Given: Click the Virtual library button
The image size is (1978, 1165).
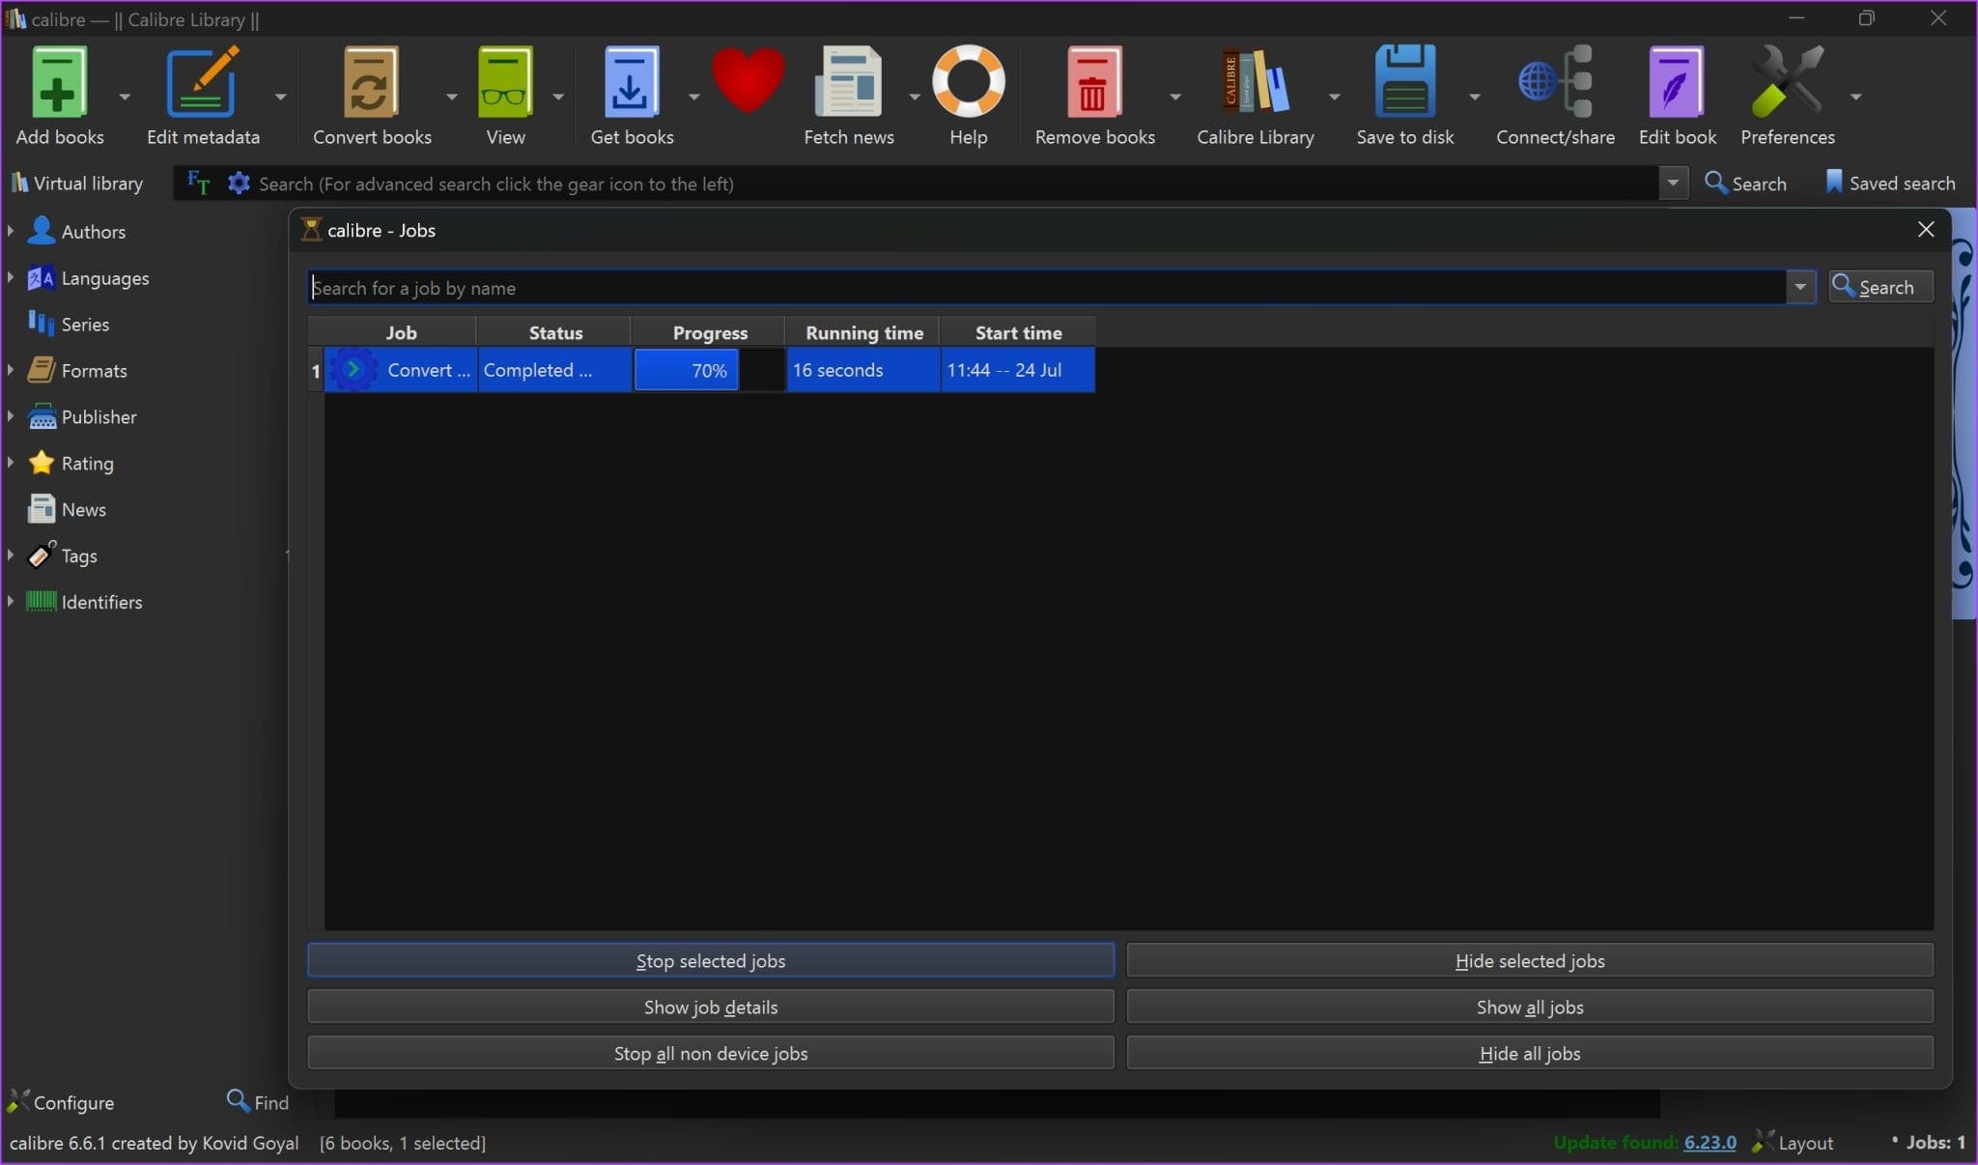Looking at the screenshot, I should 76,183.
